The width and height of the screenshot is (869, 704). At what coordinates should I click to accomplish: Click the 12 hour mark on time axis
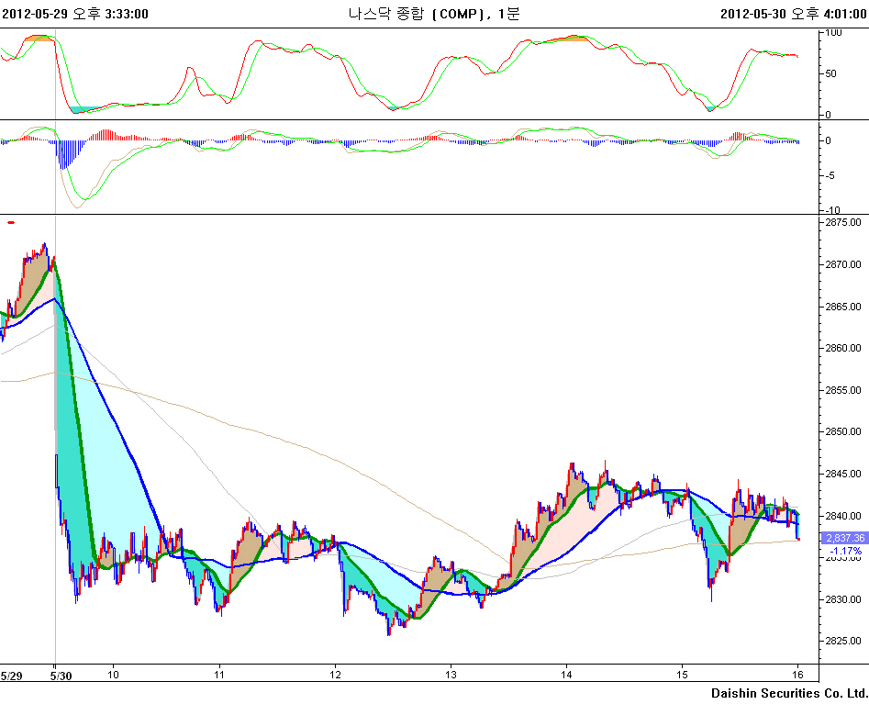click(x=335, y=675)
